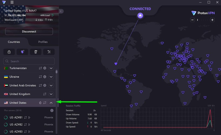Click the P2P icon for United Kingdom
The width and height of the screenshot is (221, 135).
click(x=45, y=94)
